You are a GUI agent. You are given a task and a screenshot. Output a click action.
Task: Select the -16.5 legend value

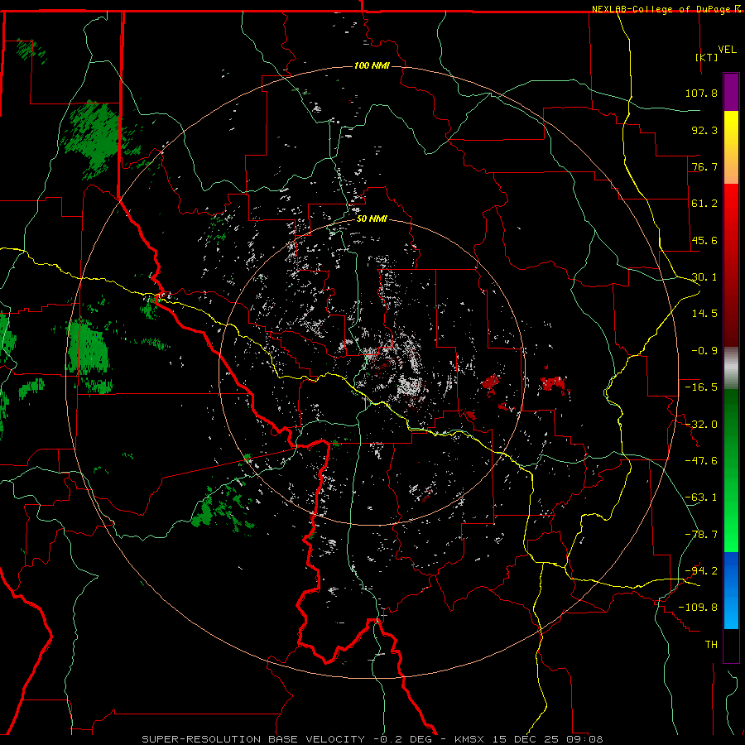coord(701,387)
